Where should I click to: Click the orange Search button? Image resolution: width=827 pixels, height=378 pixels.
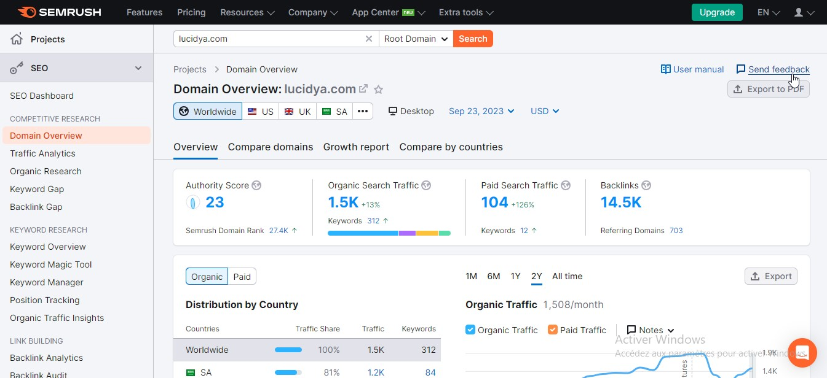pos(473,39)
